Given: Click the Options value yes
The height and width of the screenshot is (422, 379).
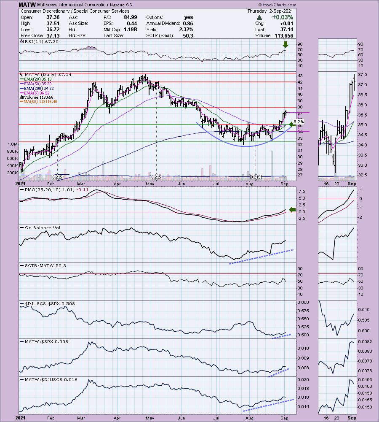Looking at the screenshot, I should click(x=189, y=17).
